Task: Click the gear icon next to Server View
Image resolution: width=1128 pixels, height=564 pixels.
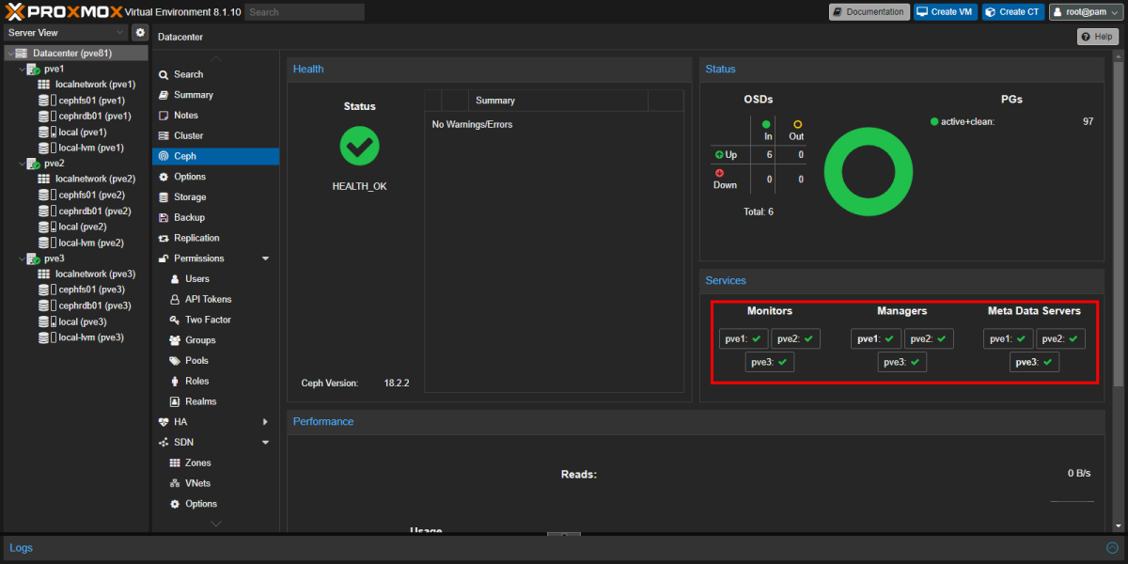Action: [140, 33]
